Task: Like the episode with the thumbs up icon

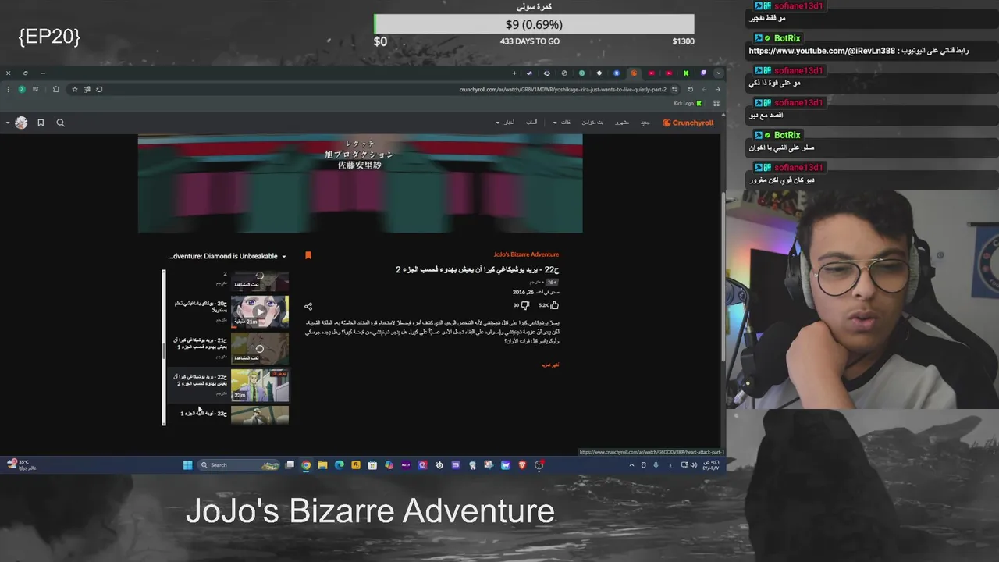Action: [x=554, y=305]
